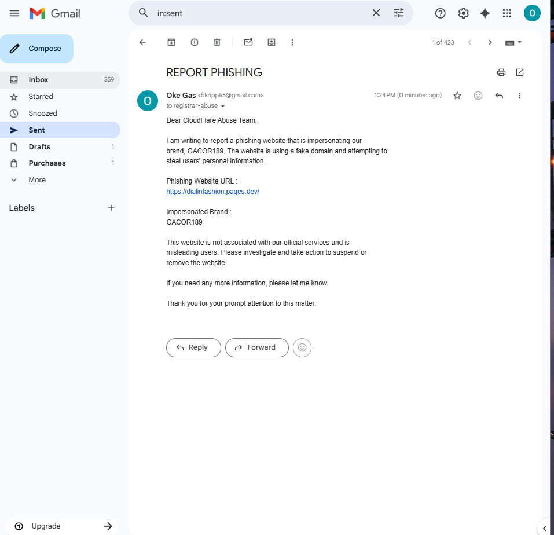The height and width of the screenshot is (535, 554).
Task: Open the main menu hamburger icon
Action: (14, 13)
